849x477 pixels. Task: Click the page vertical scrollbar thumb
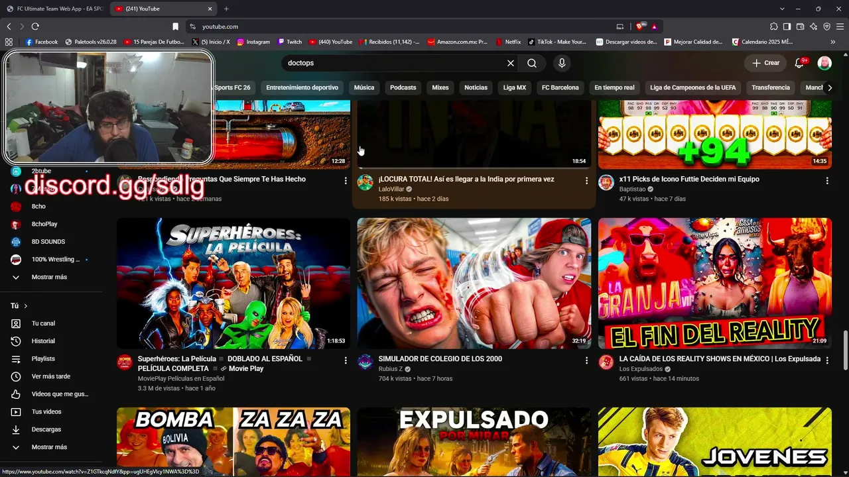coord(845,350)
